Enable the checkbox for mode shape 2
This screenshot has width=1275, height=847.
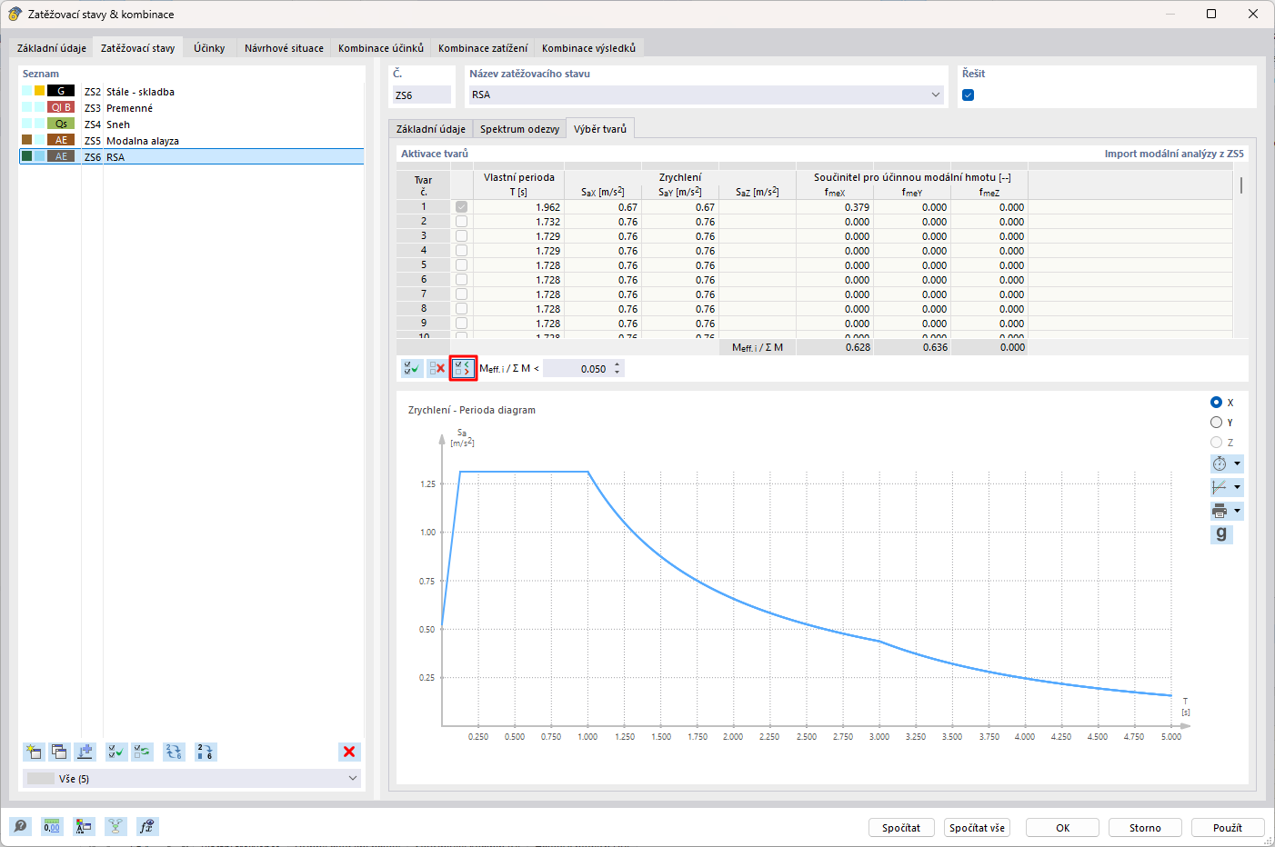click(x=461, y=221)
